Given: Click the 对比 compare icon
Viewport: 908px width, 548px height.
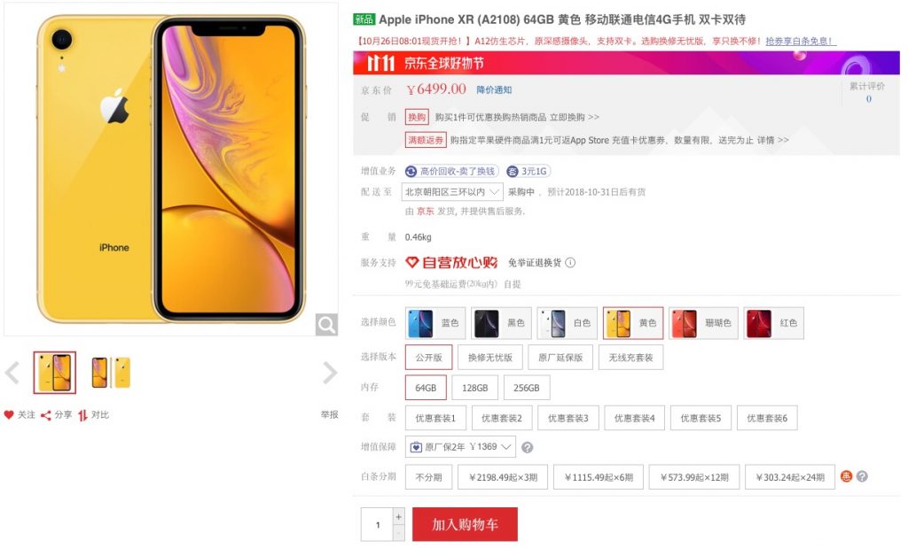Looking at the screenshot, I should click(x=82, y=414).
